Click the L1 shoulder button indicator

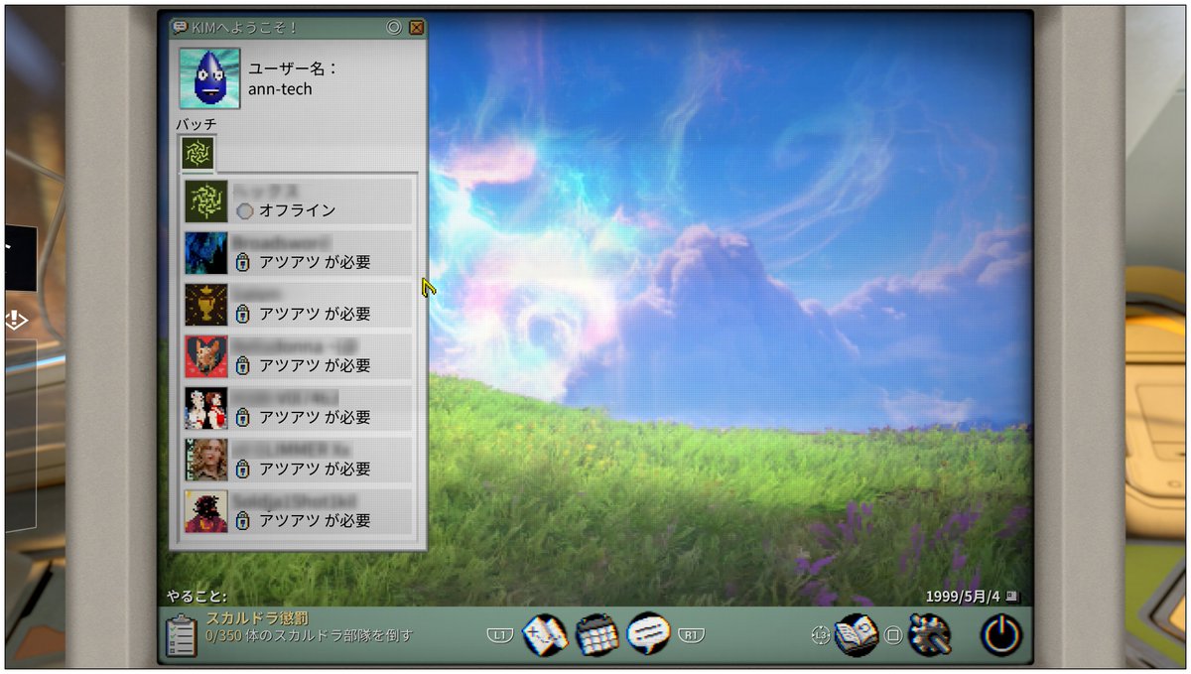click(x=499, y=634)
